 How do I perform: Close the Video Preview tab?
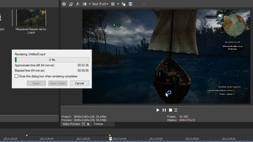pos(88,124)
